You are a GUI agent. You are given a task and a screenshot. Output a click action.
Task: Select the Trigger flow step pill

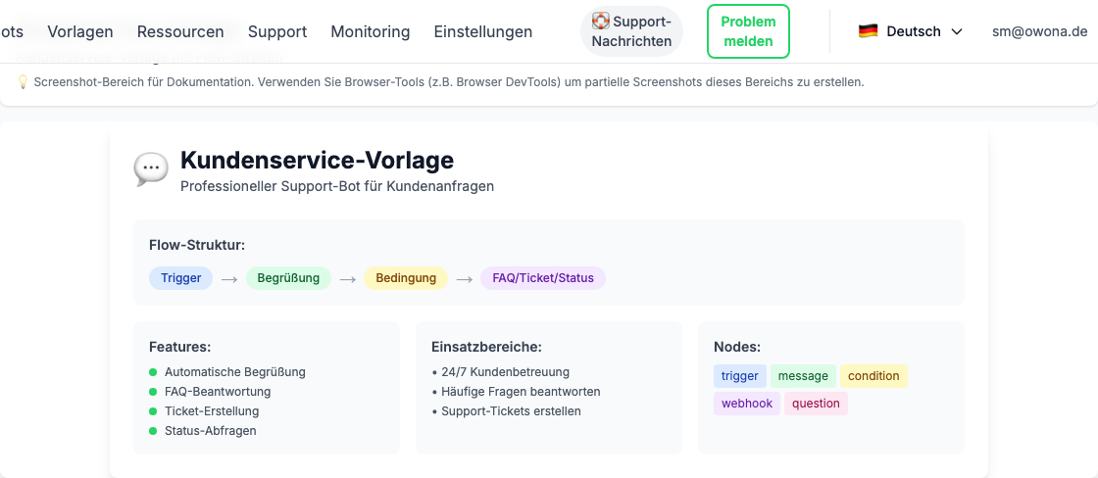tap(180, 278)
